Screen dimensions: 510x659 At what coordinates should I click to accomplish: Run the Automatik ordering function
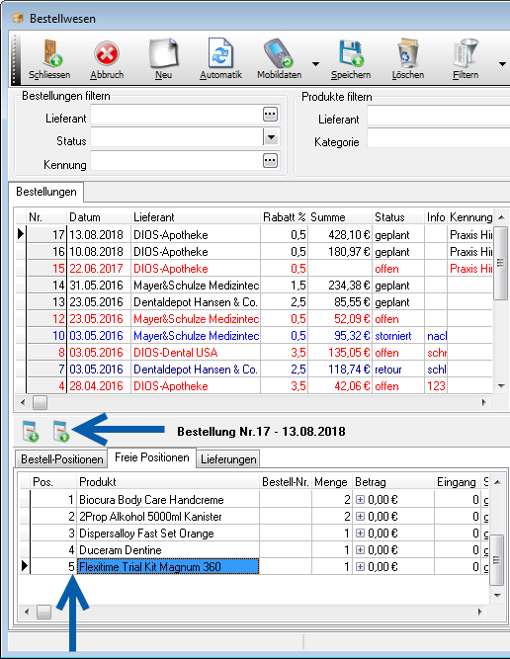click(220, 52)
